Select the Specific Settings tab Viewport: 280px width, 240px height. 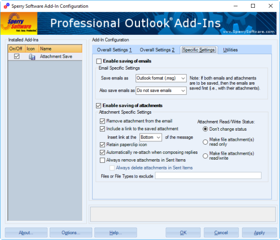click(x=198, y=50)
